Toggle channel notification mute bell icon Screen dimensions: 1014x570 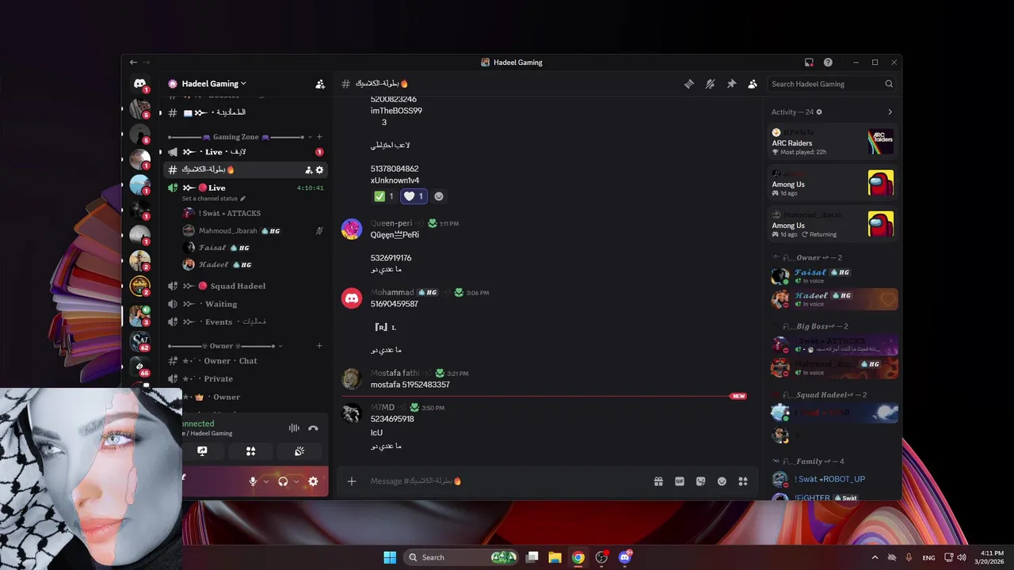pyautogui.click(x=711, y=84)
